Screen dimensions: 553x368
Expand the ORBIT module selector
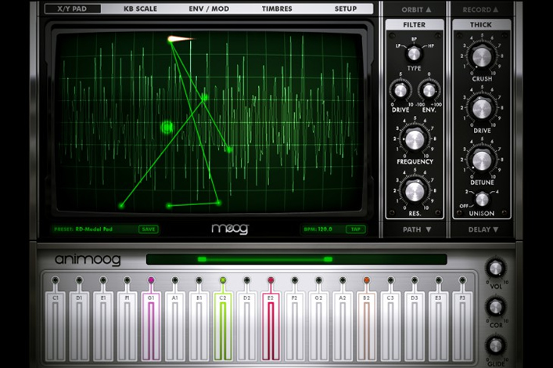[x=416, y=10]
